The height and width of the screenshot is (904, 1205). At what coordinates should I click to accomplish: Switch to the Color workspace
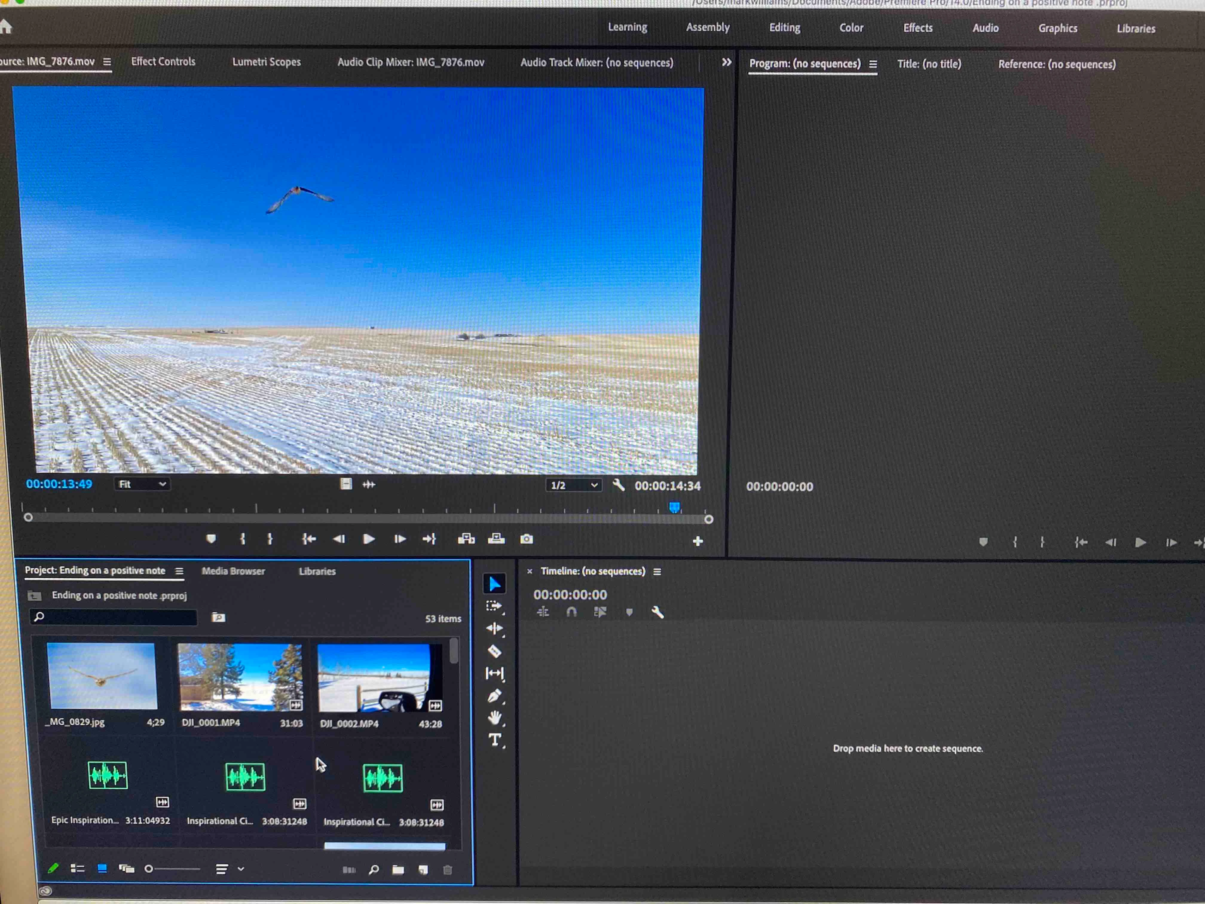click(x=851, y=28)
